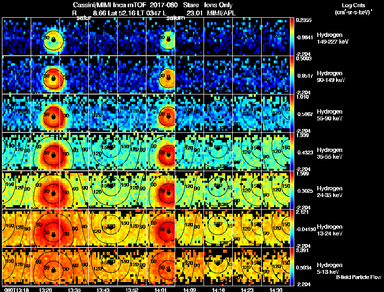Click Saturn marker in 14:01 149-227 keV panel
This screenshot has width=384, height=292.
(x=168, y=40)
